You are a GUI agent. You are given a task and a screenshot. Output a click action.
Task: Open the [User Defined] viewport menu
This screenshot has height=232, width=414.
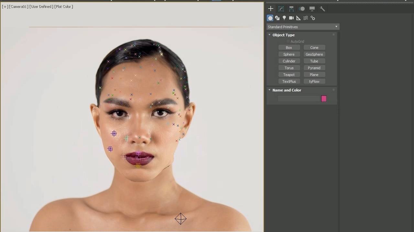(x=41, y=6)
